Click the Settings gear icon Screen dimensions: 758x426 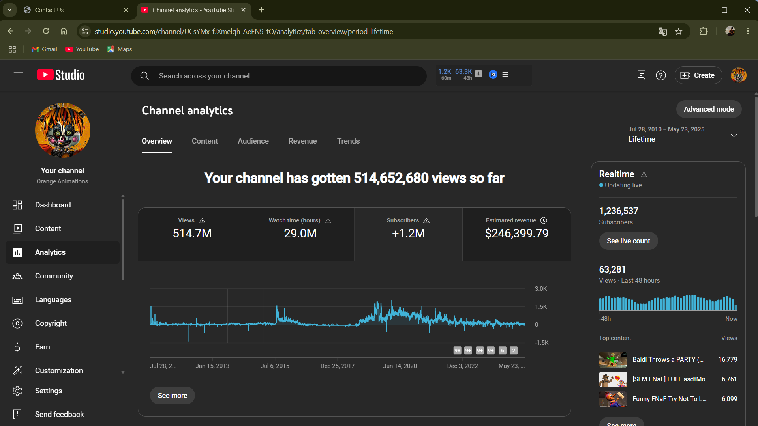coord(17,391)
